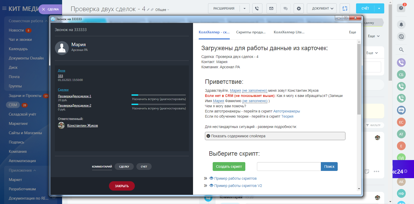Open the email envelope icon in toolbar
Screen dimensions: 414x204
click(271, 9)
